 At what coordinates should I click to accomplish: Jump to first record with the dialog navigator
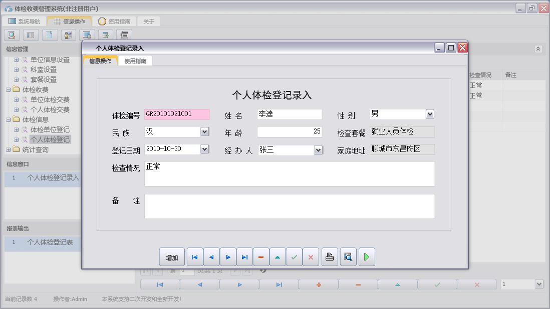[x=194, y=256]
